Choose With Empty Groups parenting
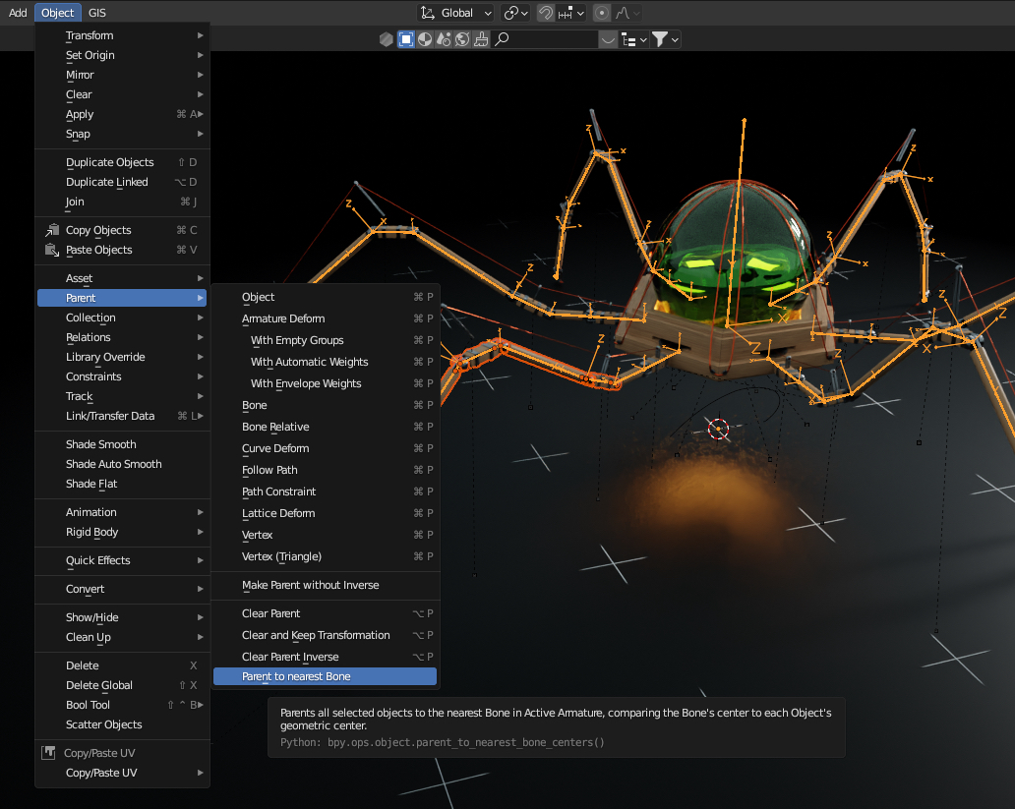This screenshot has width=1015, height=809. coord(325,340)
